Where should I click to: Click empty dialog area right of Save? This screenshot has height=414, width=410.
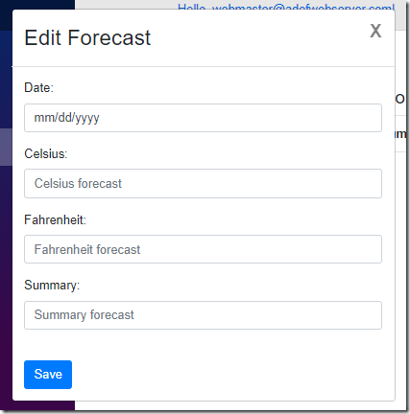click(224, 375)
